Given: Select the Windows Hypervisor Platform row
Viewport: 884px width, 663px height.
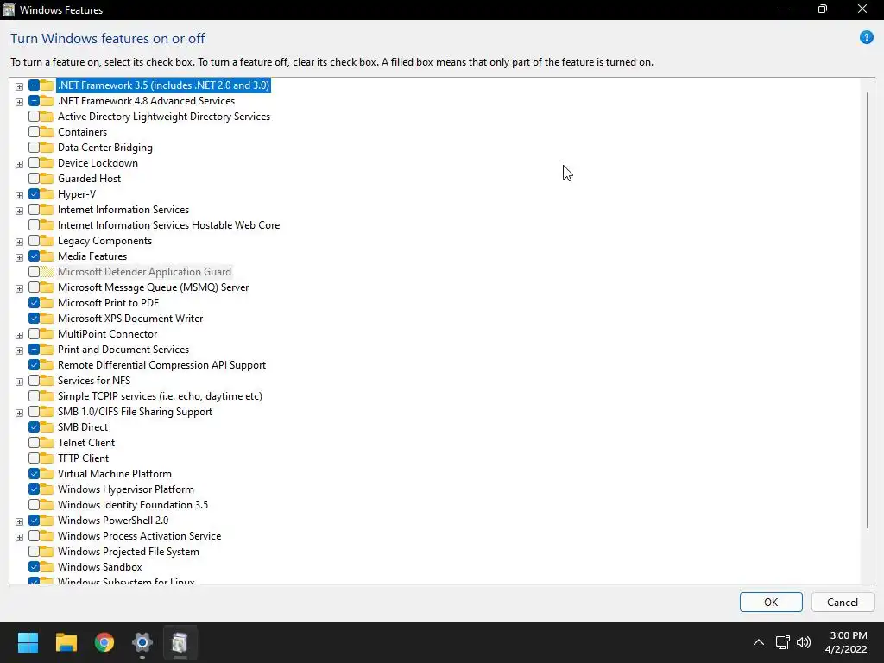Looking at the screenshot, I should tap(126, 489).
